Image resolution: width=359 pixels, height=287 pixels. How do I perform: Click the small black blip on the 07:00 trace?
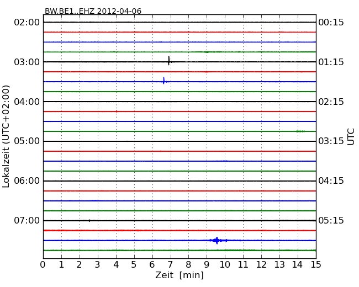click(x=89, y=221)
